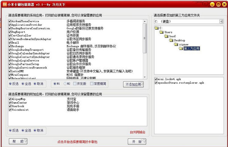228x147 pixels.
Task: Open the Desktop folder icon
Action: [x=171, y=40]
